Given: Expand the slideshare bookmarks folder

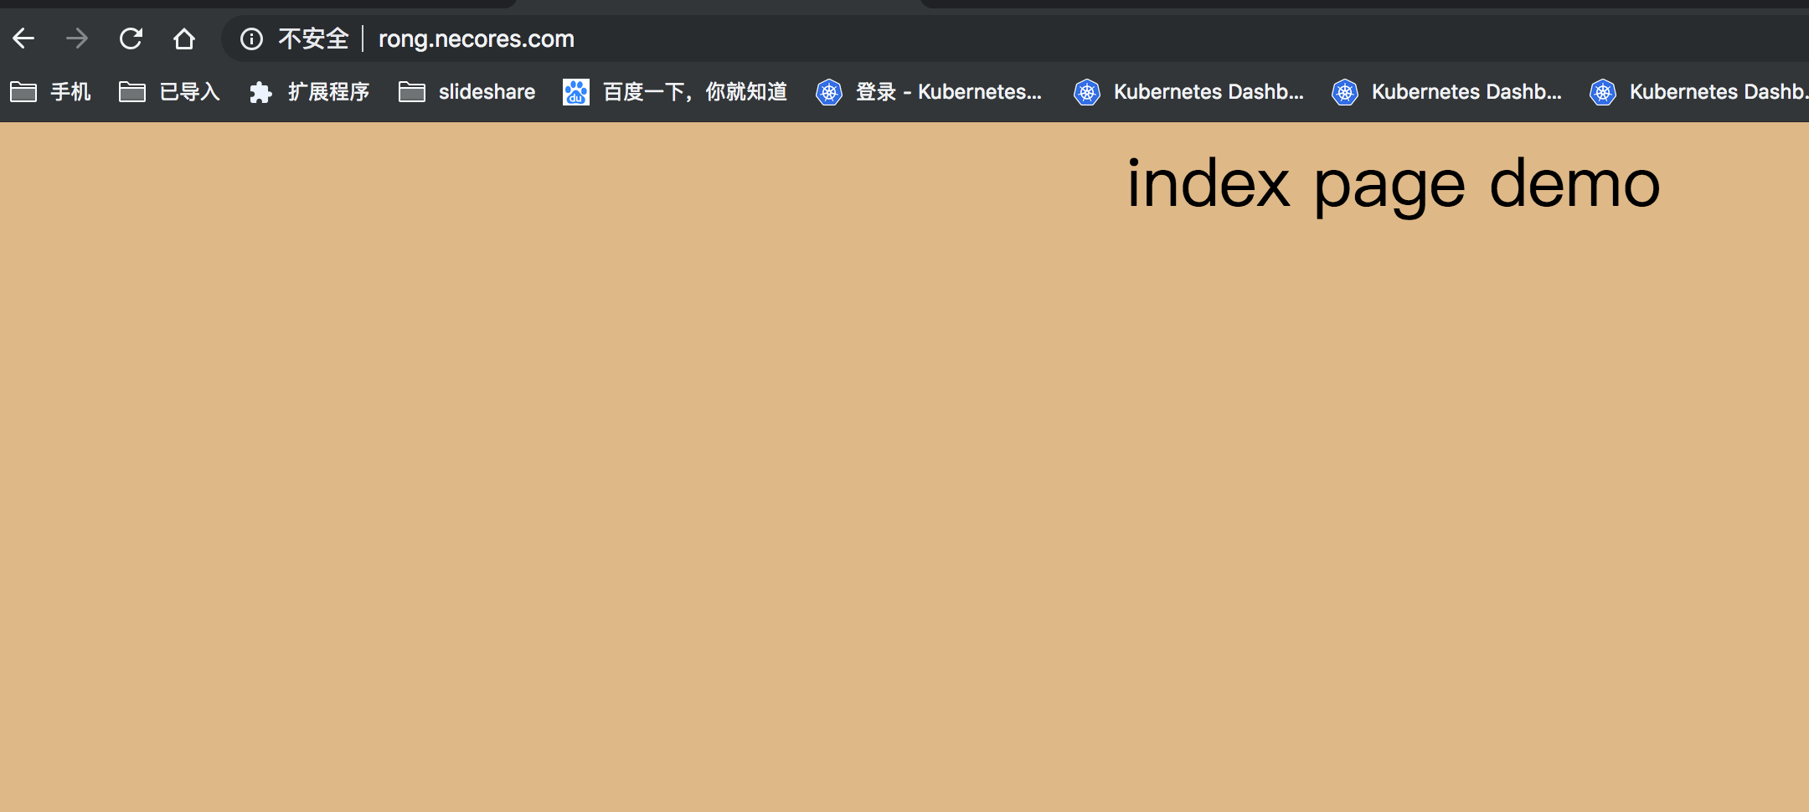Looking at the screenshot, I should [x=466, y=92].
